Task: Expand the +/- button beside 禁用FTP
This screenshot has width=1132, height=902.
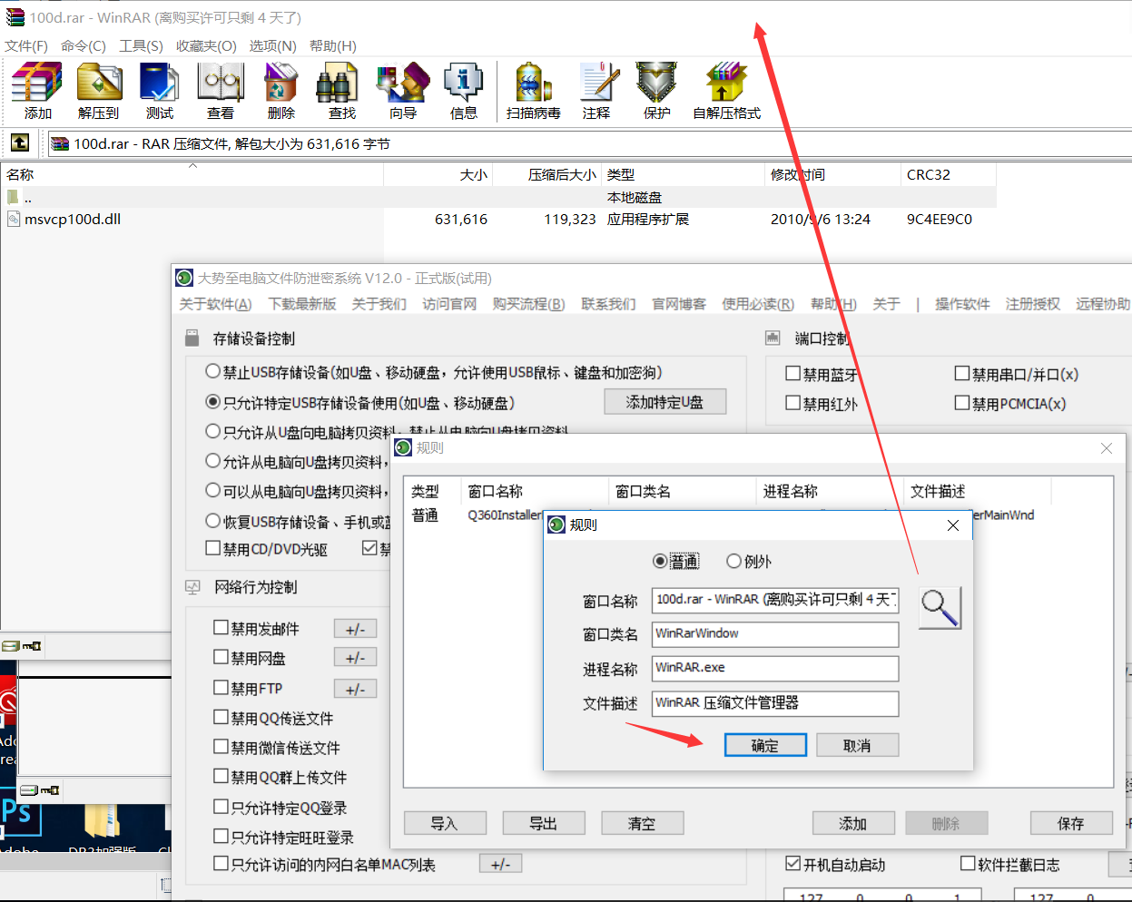Action: click(355, 689)
